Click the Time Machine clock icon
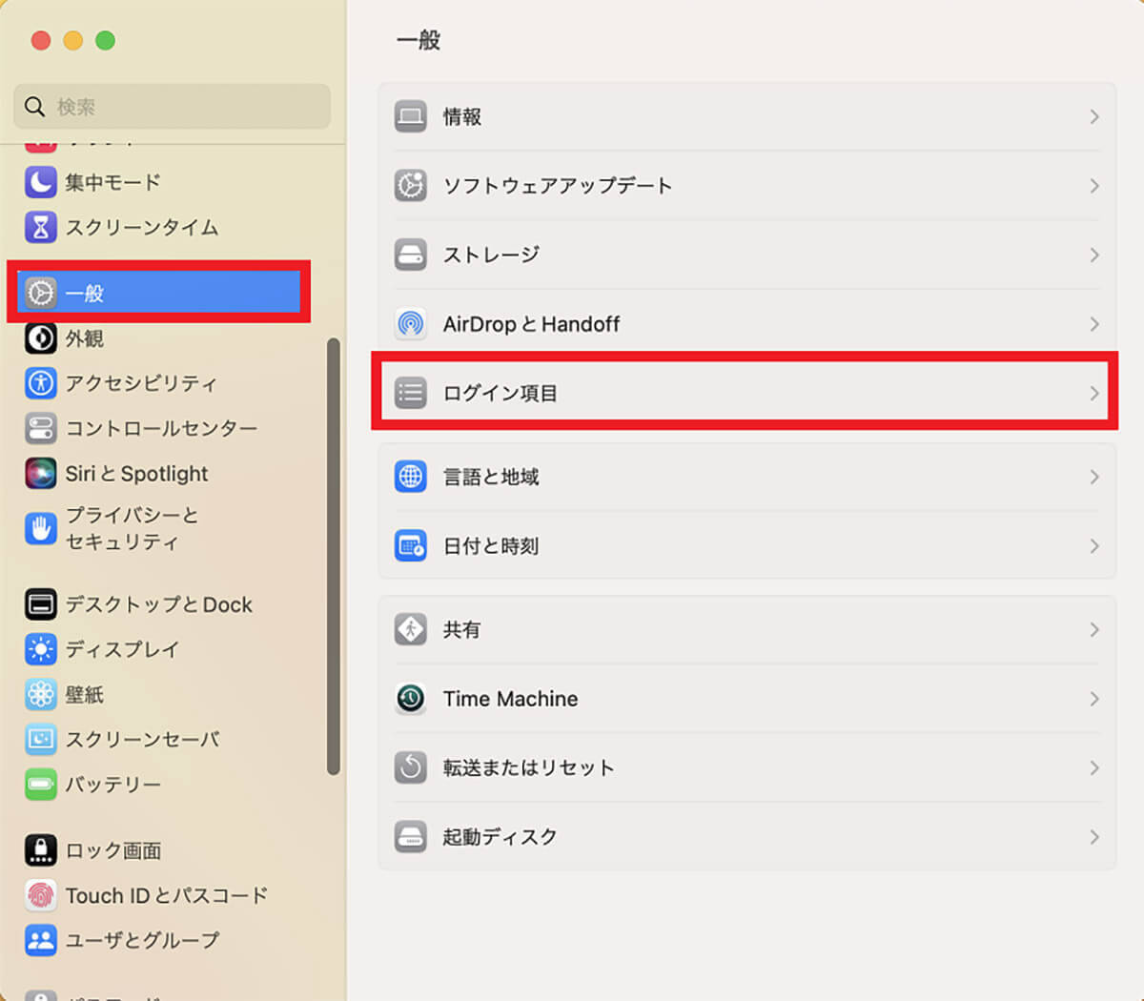Screen dimensions: 1144x1001 [411, 699]
